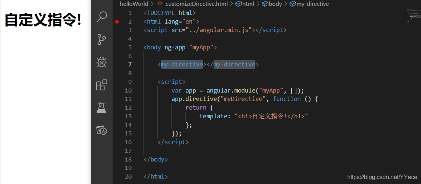Click the html file icon in breadcrumb
The width and height of the screenshot is (421, 184).
pyautogui.click(x=160, y=4)
